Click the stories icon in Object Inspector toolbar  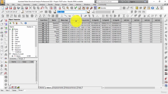click(10, 23)
